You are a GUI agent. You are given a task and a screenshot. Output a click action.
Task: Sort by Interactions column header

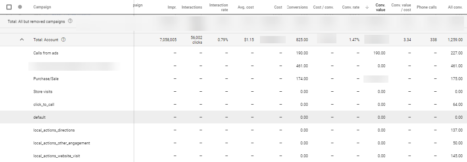tap(192, 7)
